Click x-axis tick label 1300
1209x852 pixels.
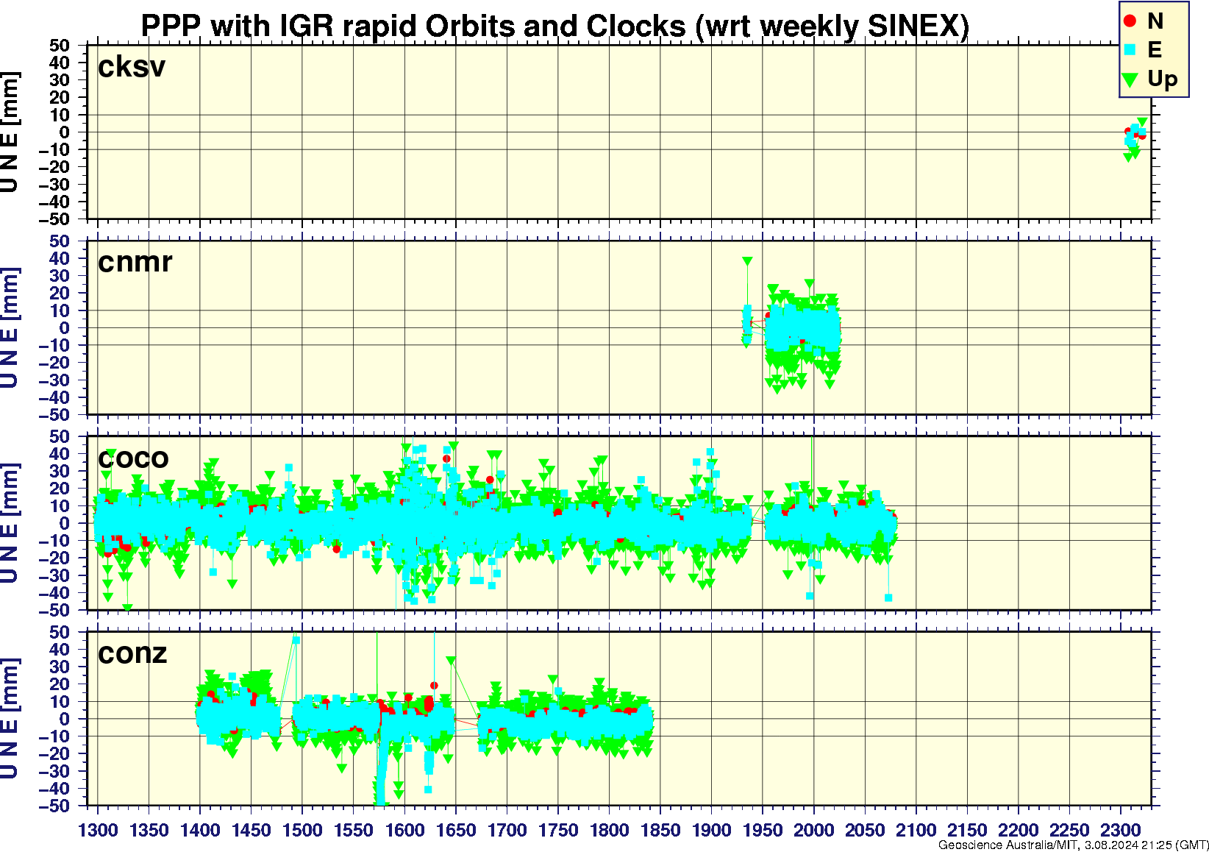pyautogui.click(x=98, y=830)
